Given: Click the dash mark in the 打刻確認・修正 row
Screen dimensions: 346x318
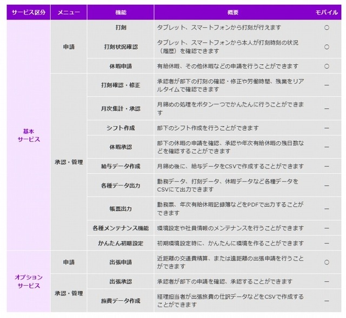Looking at the screenshot, I should coord(327,85).
